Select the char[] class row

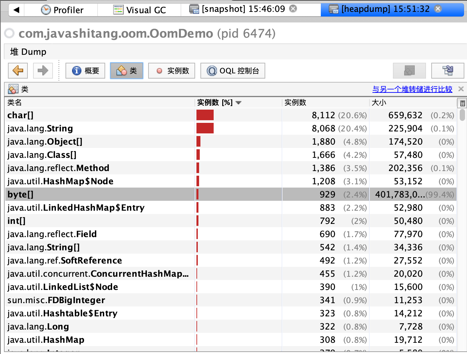[231, 115]
